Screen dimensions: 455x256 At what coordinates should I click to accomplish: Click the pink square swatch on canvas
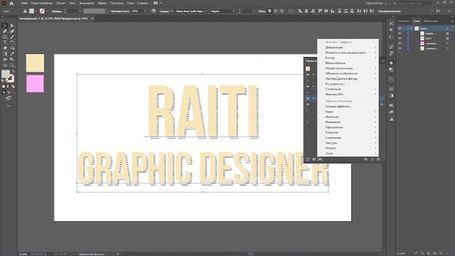(x=35, y=84)
